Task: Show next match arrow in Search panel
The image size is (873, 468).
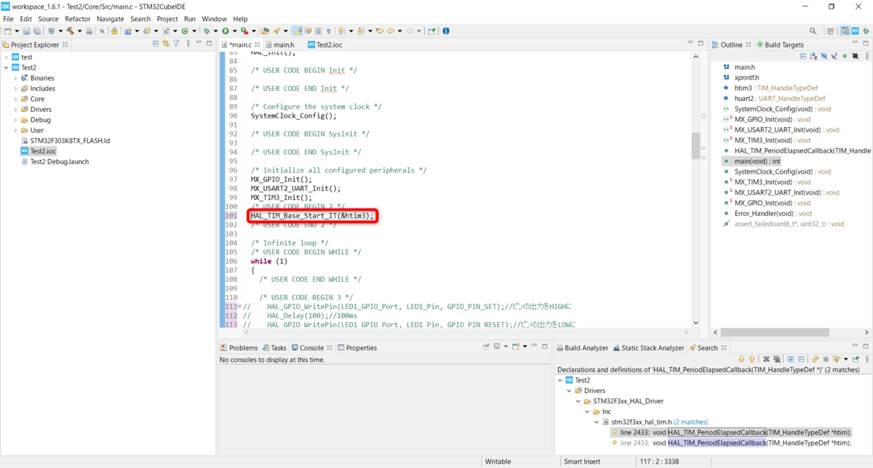Action: 741,359
